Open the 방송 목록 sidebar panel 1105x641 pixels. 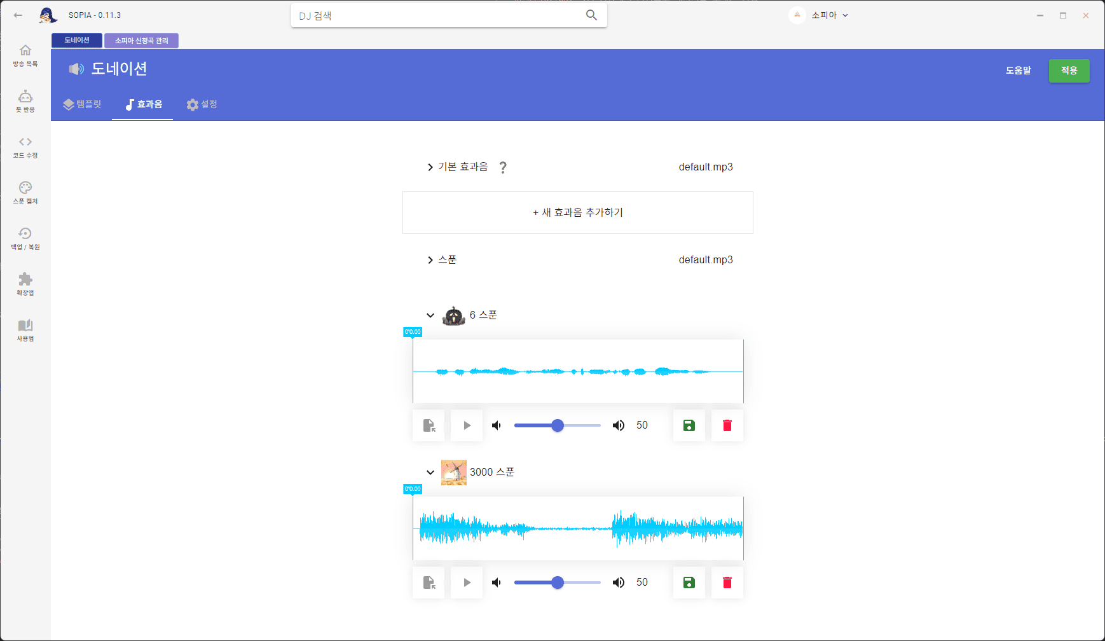[25, 55]
